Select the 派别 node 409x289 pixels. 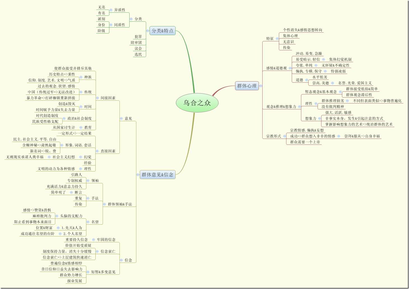[x=102, y=19]
